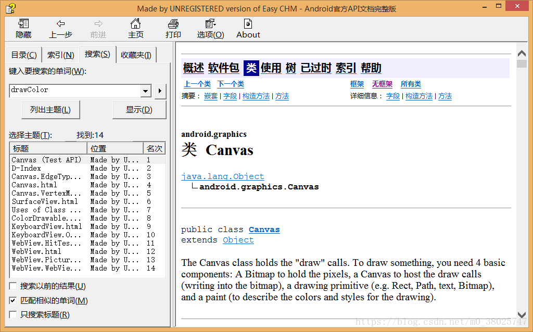Click the search operators arrow button
This screenshot has height=332, width=533.
click(x=160, y=91)
